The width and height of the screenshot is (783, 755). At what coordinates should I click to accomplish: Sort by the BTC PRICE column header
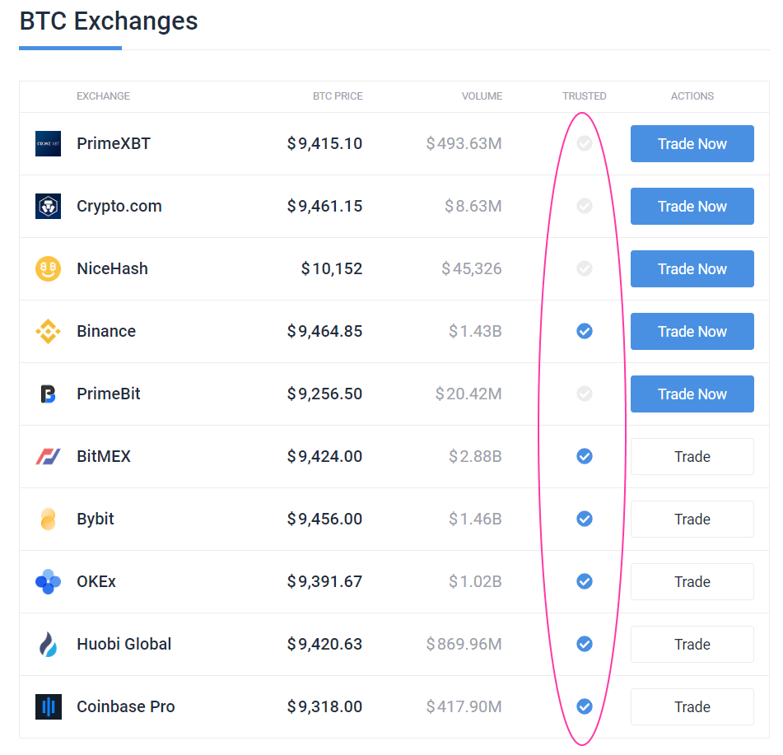point(338,96)
